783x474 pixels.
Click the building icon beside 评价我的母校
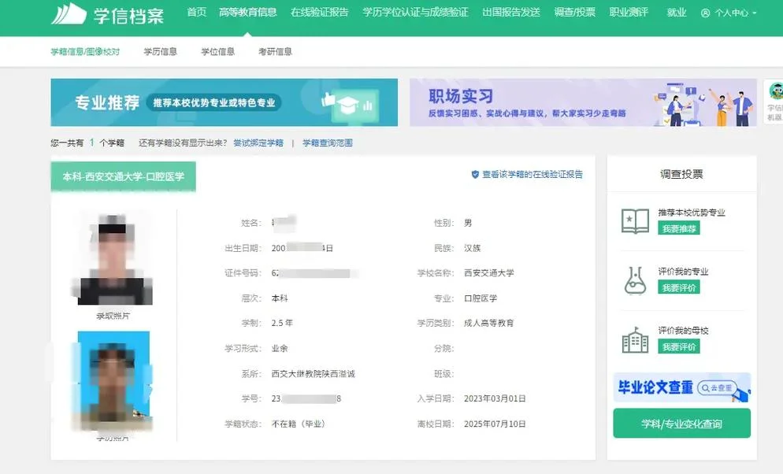(635, 340)
